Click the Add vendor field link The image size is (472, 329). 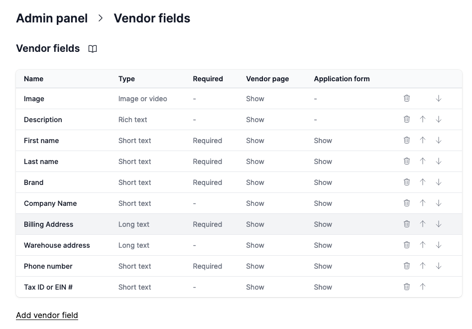47,315
